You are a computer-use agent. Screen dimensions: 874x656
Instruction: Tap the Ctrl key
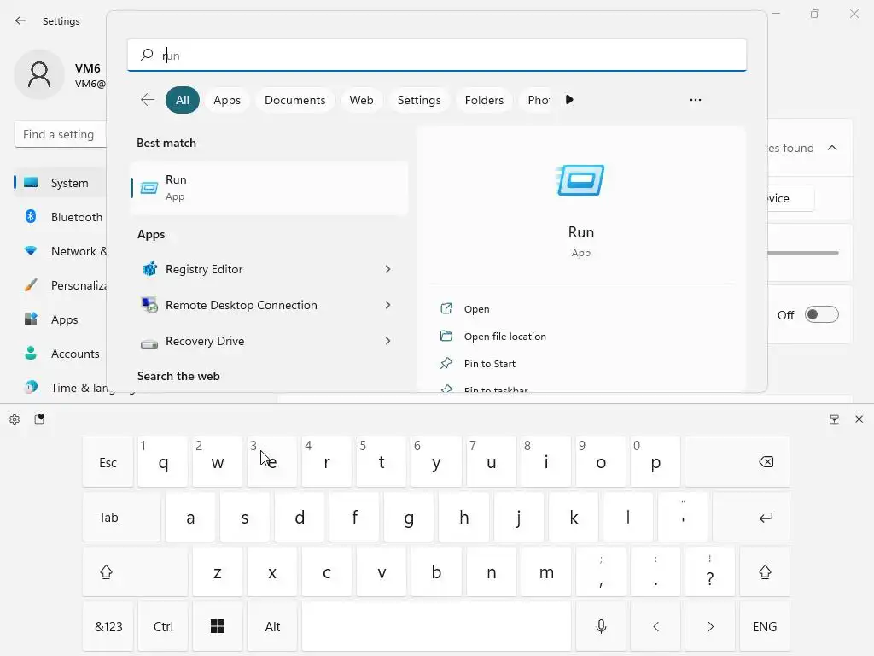tap(163, 626)
